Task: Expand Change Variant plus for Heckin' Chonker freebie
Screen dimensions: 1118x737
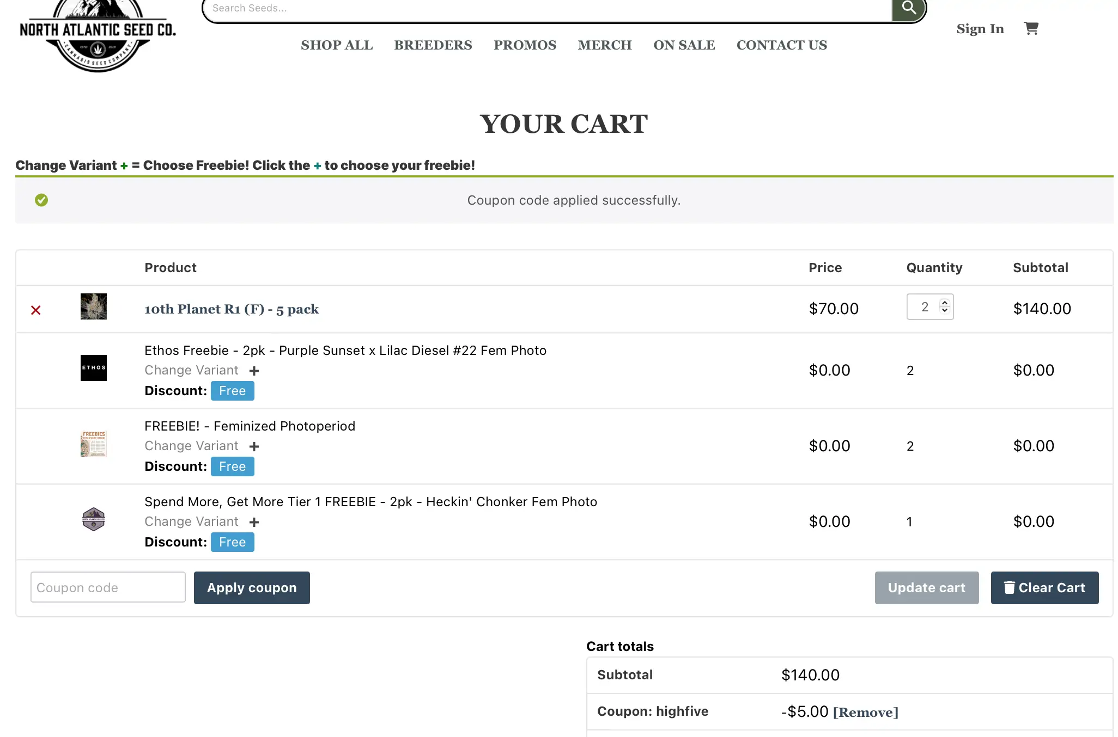Action: 254,523
